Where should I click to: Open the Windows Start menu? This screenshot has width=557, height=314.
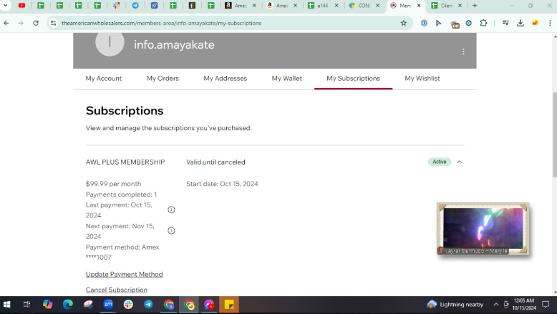[6, 305]
